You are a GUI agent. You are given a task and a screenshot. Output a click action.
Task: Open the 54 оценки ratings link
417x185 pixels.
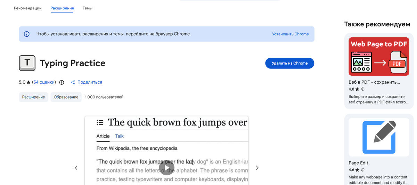pyautogui.click(x=44, y=82)
